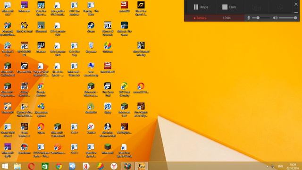Open the Корзина recycle bin icon
The width and height of the screenshot is (302, 170).
[91, 47]
